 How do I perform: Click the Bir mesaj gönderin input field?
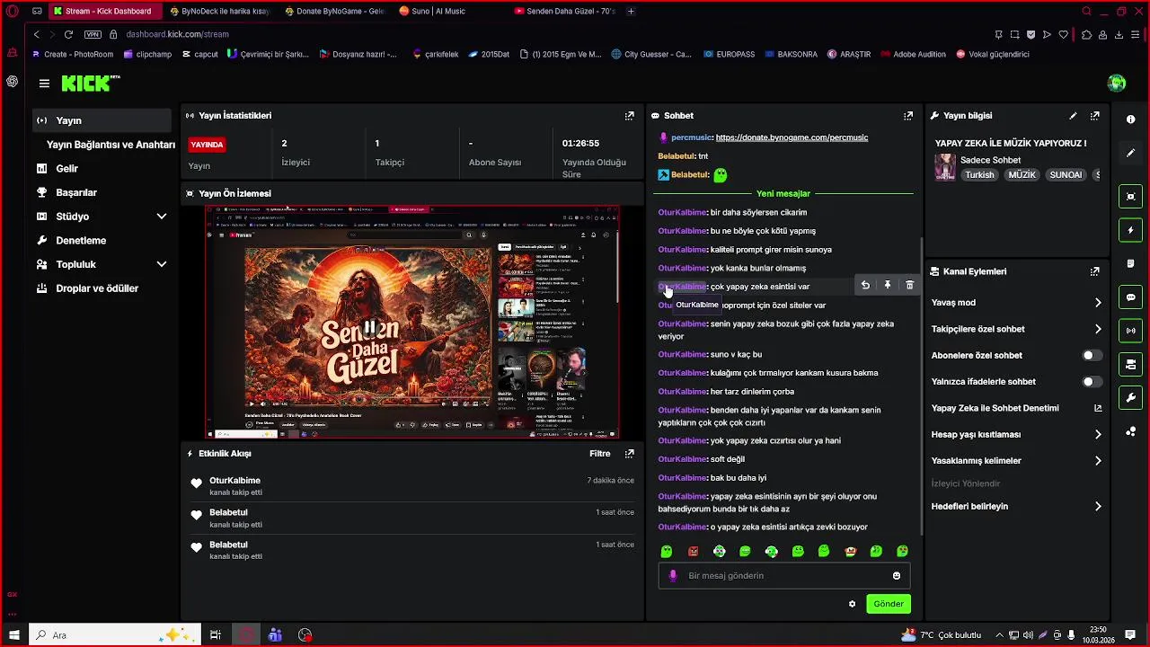[784, 576]
